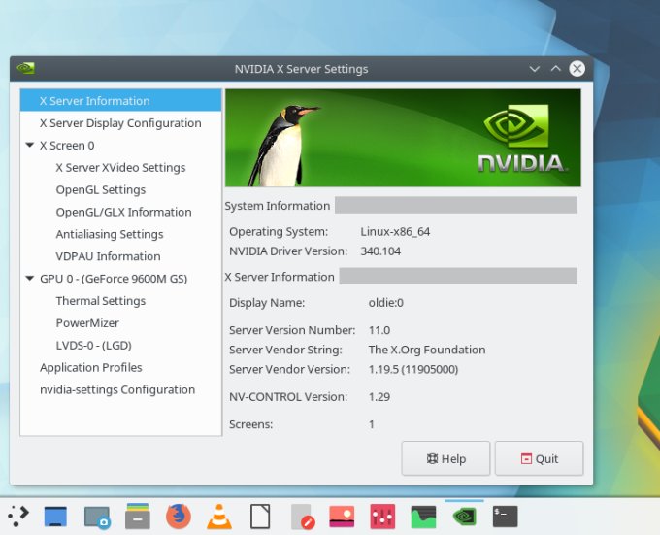Select X Server Information in sidebar
The width and height of the screenshot is (660, 535).
coord(120,101)
